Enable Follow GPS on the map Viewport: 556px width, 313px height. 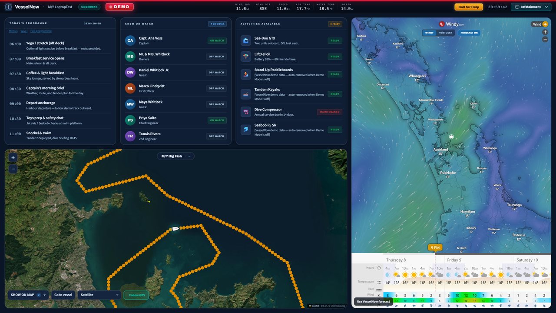137,295
